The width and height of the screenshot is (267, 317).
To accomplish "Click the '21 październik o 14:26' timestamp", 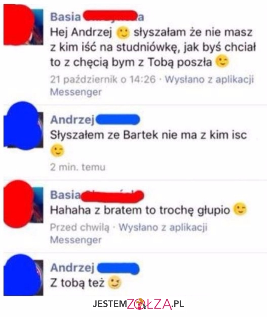I will pos(103,79).
